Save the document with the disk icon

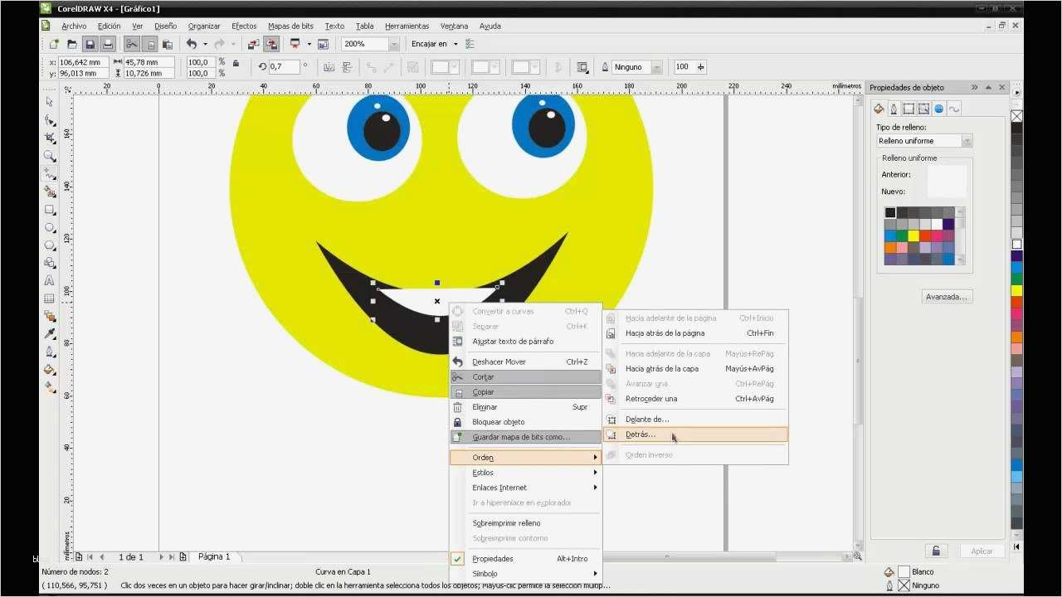[x=90, y=44]
